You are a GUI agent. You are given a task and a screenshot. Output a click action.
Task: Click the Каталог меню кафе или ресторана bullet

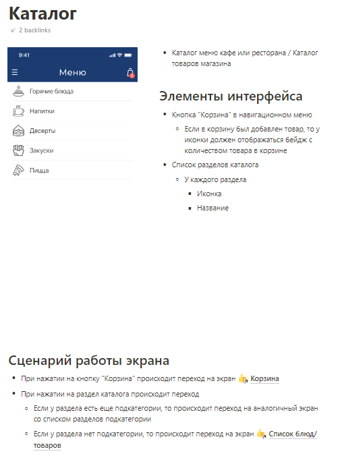[245, 58]
